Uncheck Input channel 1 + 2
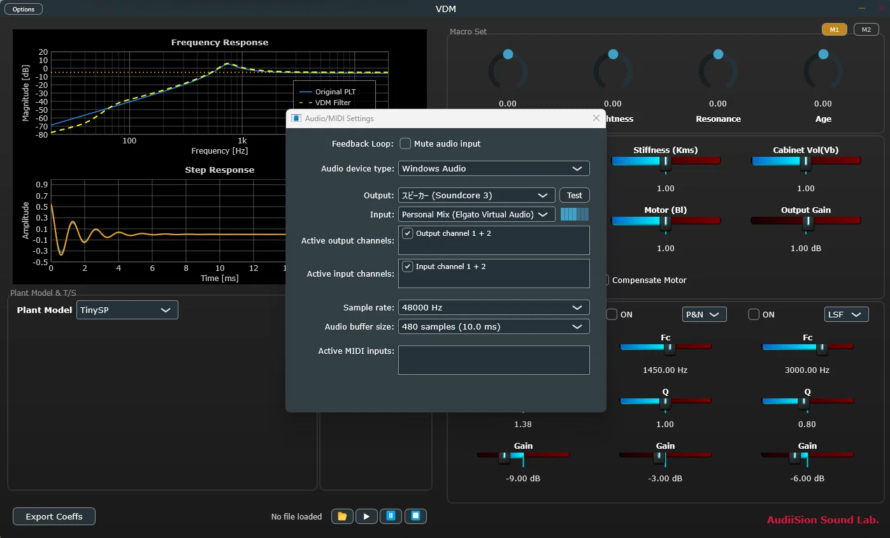890x538 pixels. (408, 266)
